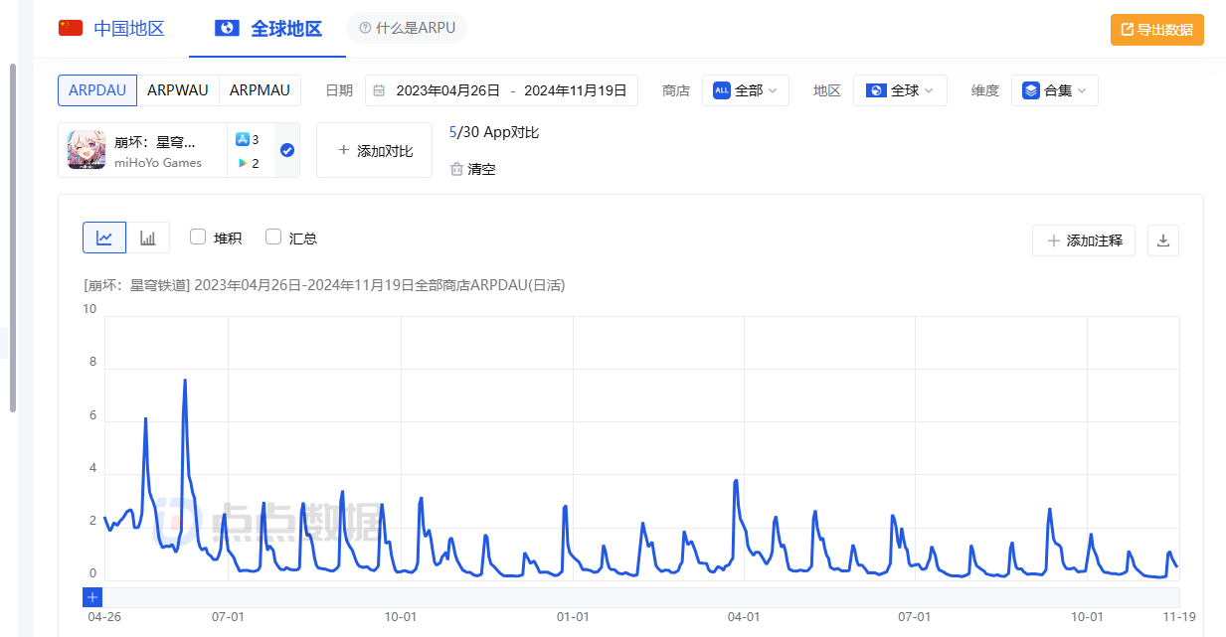Click the China flag icon
Viewport: 1226px width, 637px height.
tap(71, 28)
